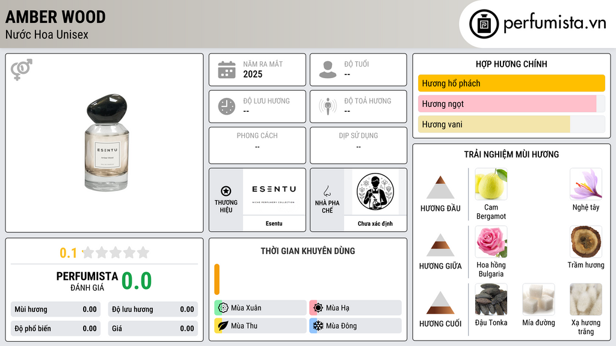Click the Hợp hương chính heading
Screen dimensions: 616x346
[x=511, y=64]
